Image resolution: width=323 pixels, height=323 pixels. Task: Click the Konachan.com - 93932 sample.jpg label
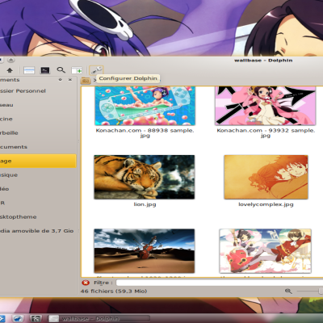click(266, 133)
